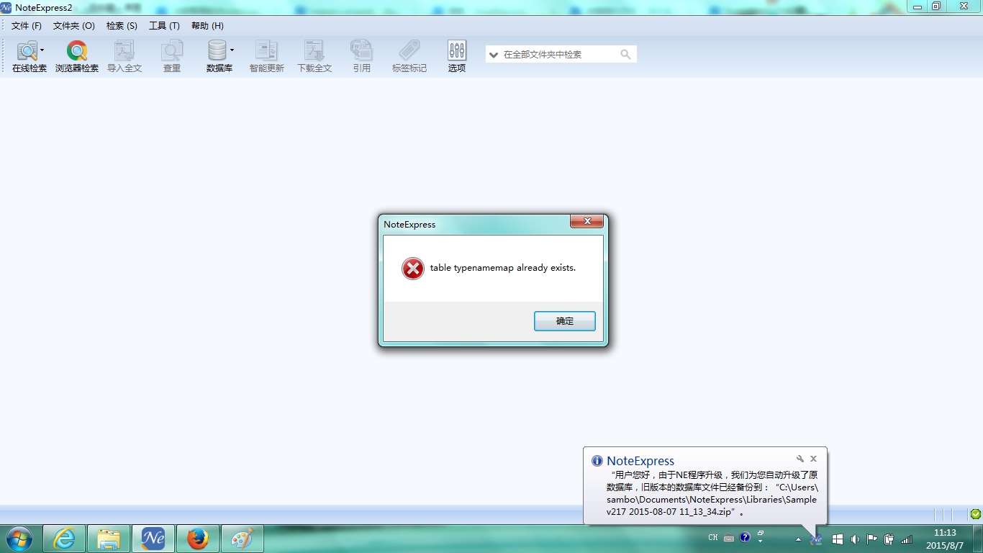This screenshot has width=983, height=553.
Task: Expand the 数据库 dropdown arrow
Action: click(232, 50)
